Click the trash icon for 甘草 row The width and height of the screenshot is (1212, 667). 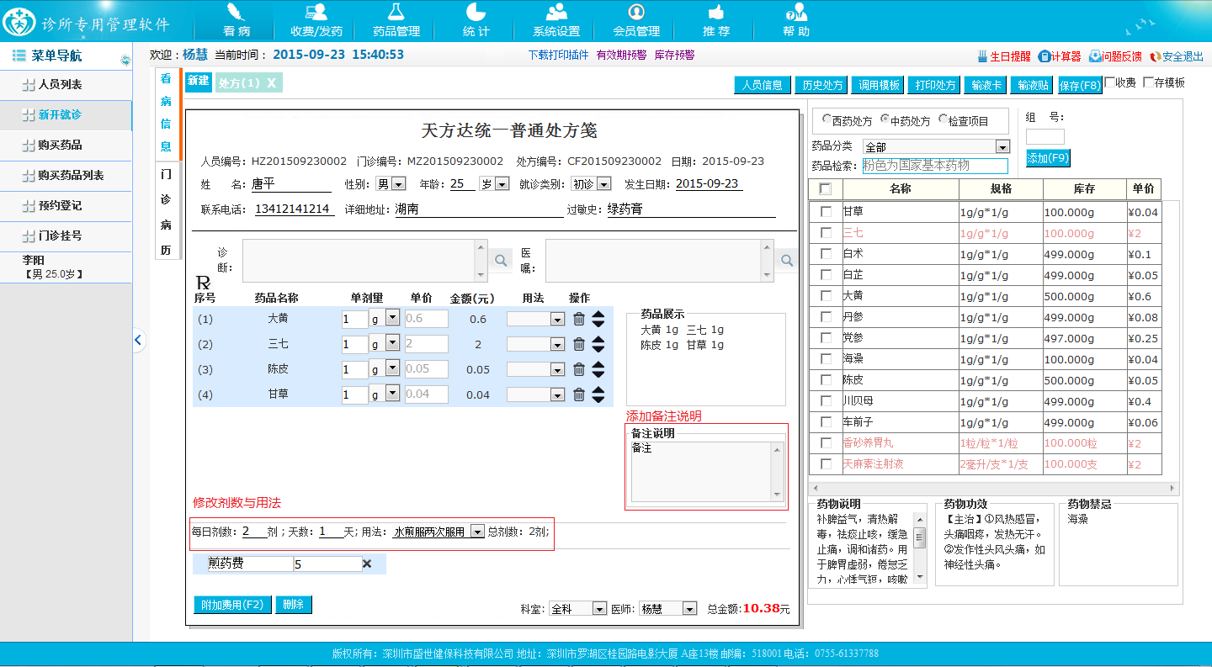579,394
